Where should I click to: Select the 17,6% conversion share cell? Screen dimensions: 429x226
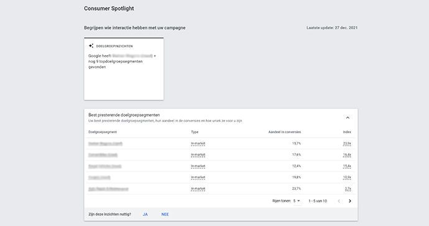[297, 155]
